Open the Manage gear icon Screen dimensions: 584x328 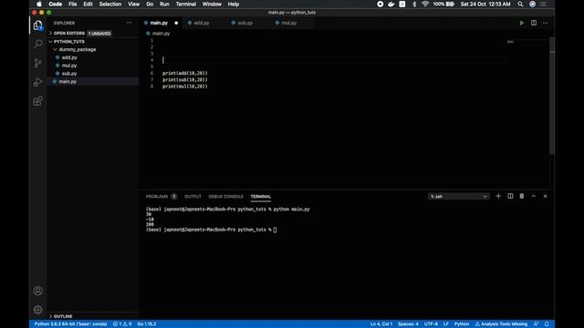(x=37, y=310)
